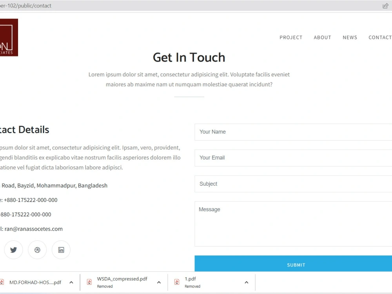The image size is (392, 294).
Task: Open the company's Twitter profile icon
Action: point(13,250)
